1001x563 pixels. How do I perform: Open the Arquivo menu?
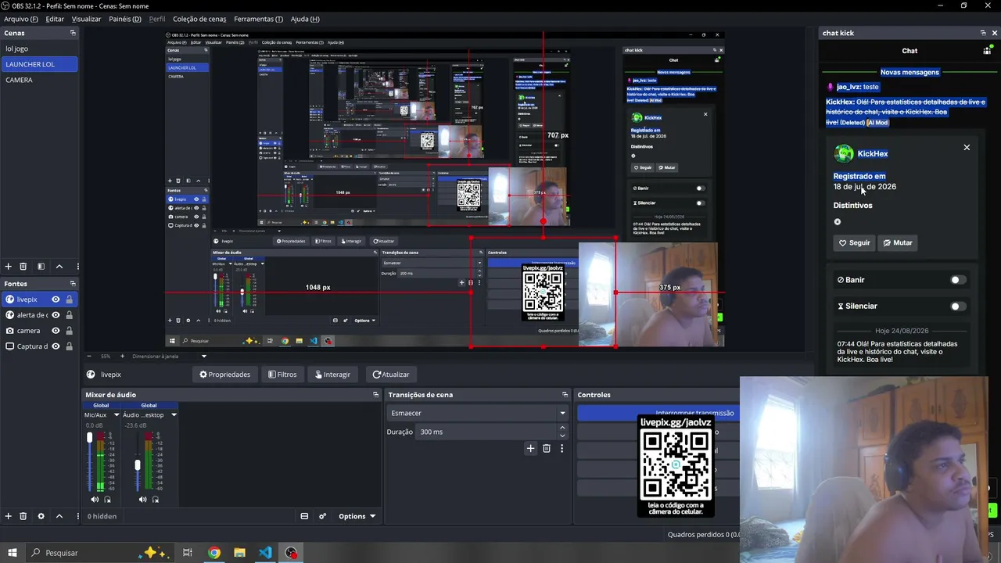tap(21, 19)
